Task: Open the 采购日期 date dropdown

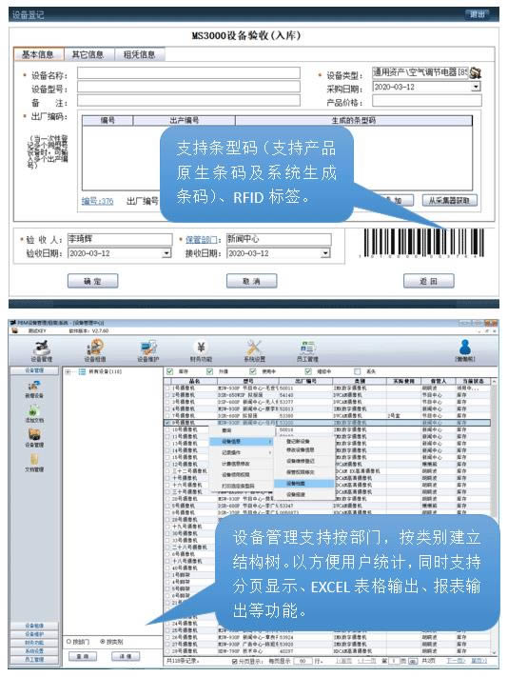Action: click(476, 87)
